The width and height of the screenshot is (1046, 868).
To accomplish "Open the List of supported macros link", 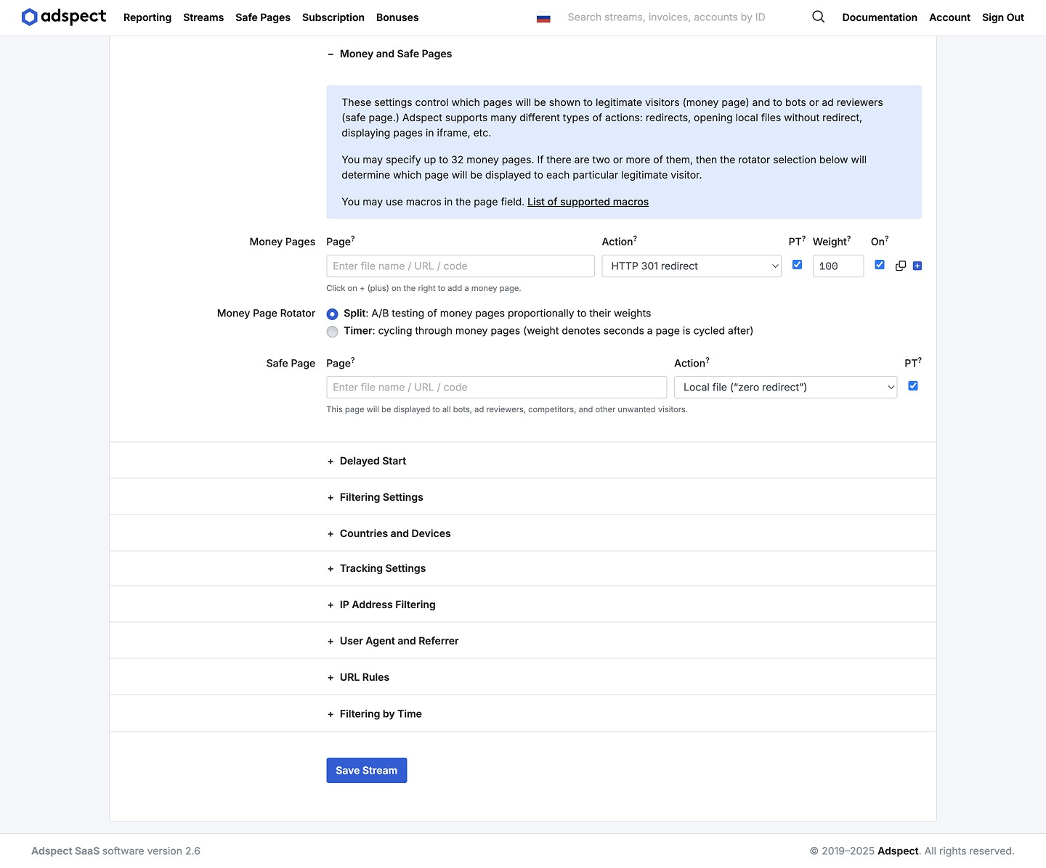I will [x=588, y=202].
